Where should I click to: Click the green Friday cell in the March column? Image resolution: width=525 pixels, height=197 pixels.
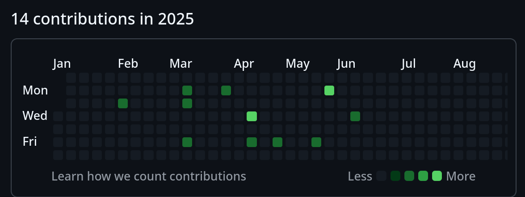click(x=187, y=142)
